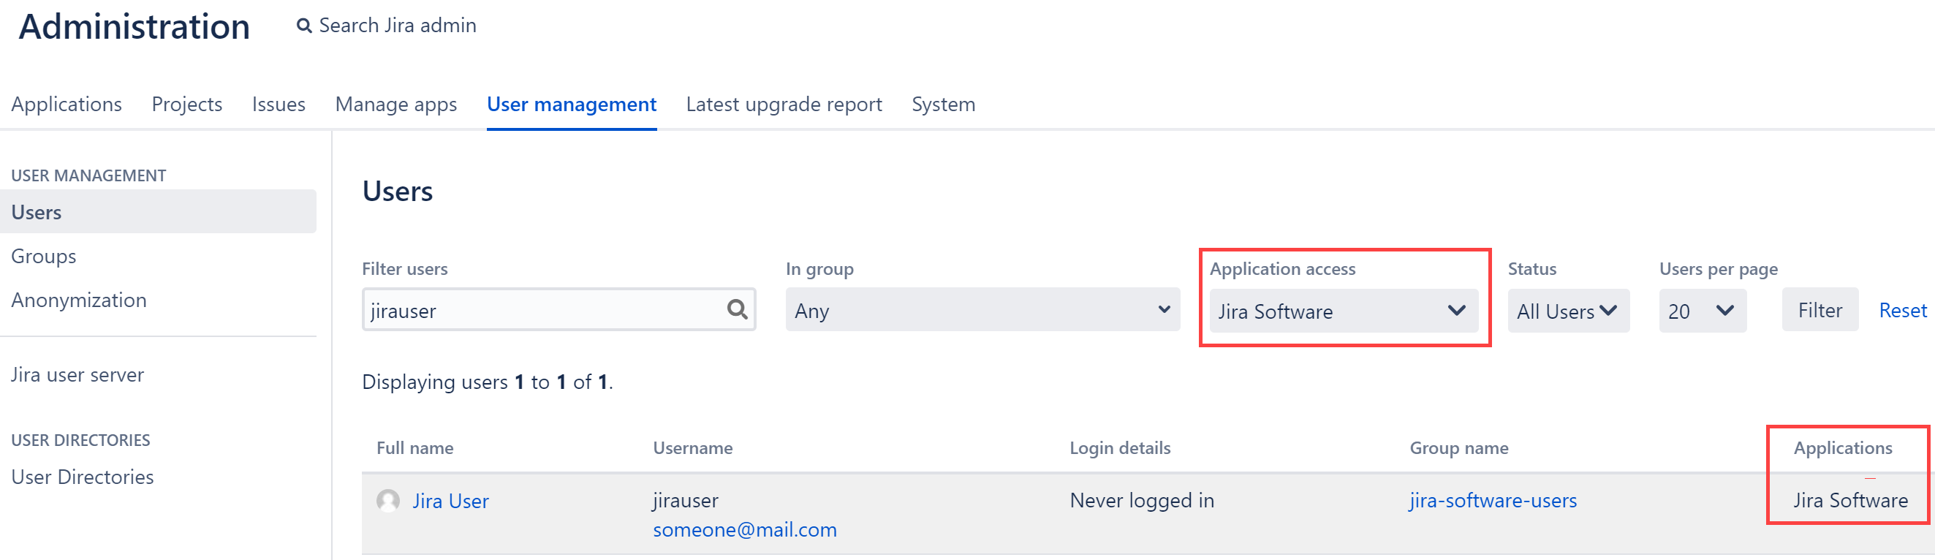
Task: Click the Username column header
Action: coord(692,448)
